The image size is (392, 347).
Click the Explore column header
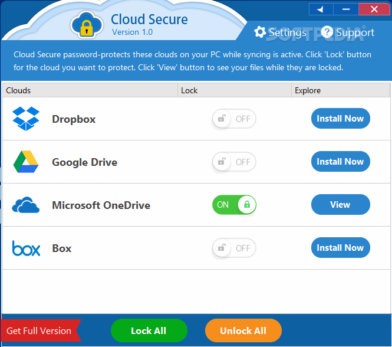coord(341,90)
